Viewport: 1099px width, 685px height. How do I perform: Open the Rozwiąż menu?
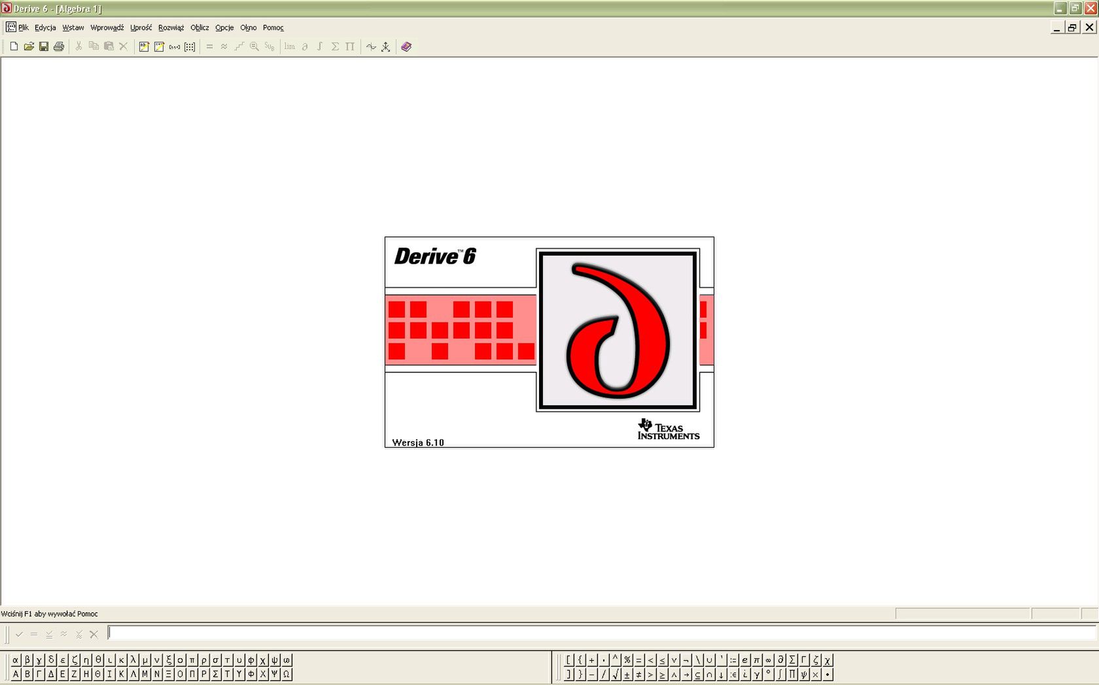click(x=171, y=27)
